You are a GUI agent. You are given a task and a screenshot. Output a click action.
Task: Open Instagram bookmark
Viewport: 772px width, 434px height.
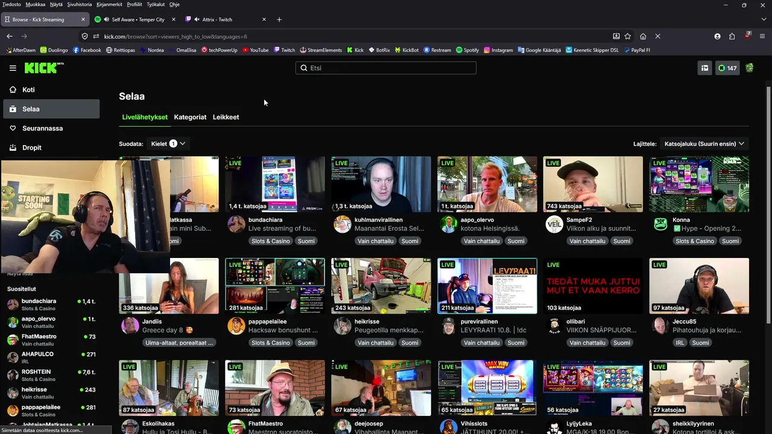click(x=498, y=50)
